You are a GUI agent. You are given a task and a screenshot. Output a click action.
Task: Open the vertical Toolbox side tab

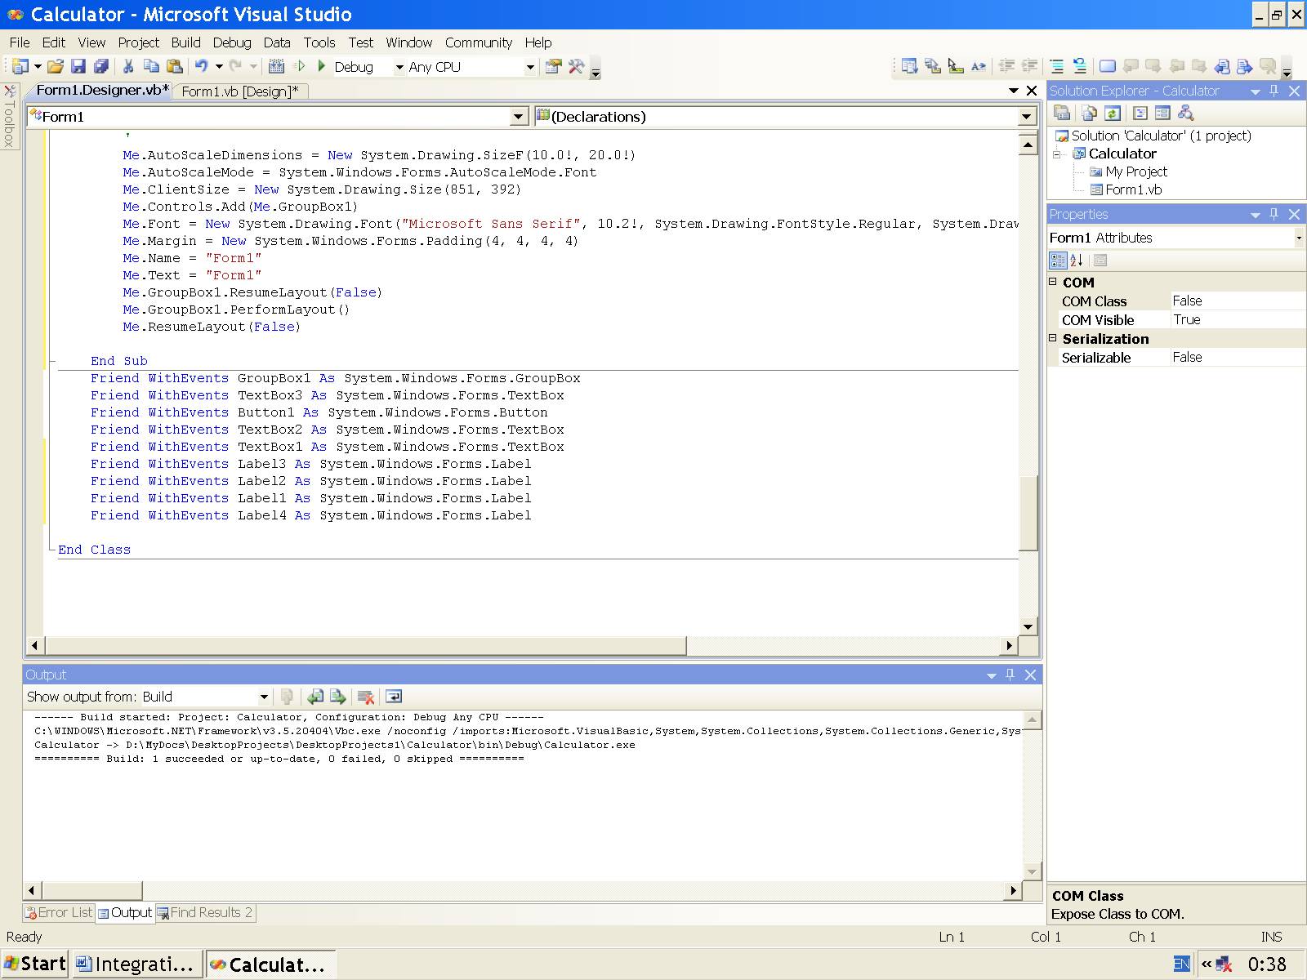(x=9, y=116)
